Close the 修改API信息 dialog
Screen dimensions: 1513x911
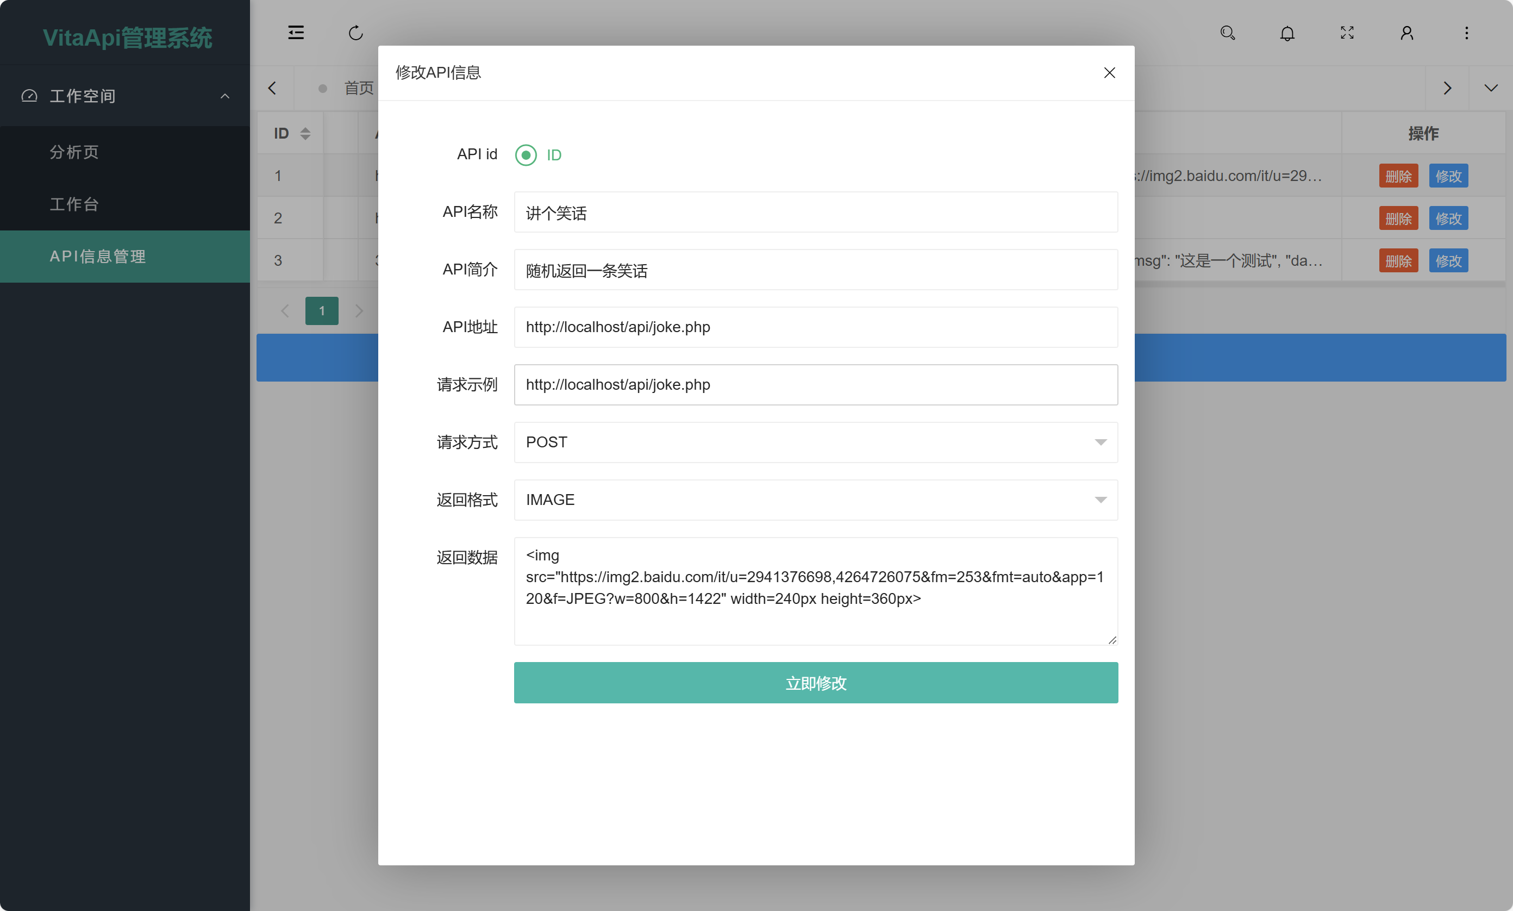coord(1109,72)
